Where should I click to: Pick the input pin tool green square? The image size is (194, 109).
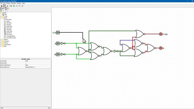[11, 6]
